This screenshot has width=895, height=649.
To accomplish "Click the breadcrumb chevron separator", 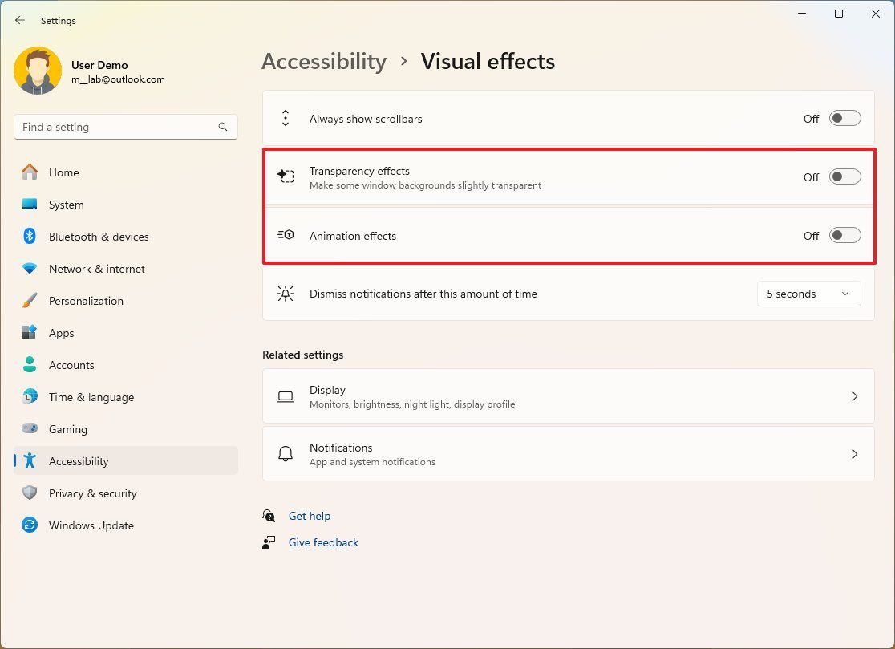I will click(x=404, y=60).
